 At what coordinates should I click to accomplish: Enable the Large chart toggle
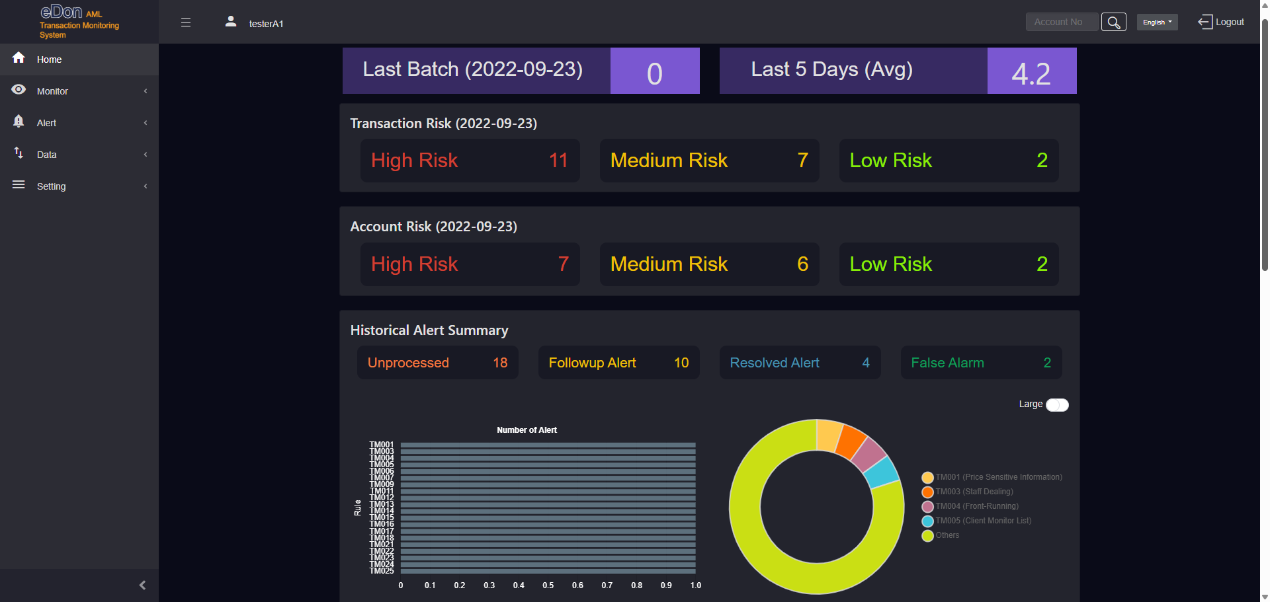(x=1056, y=404)
